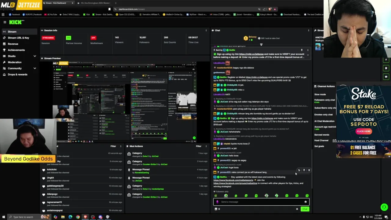Viewport: 391px width, 220px height.
Task: Click CLICK HERE on Stake overlay
Action: pyautogui.click(x=364, y=131)
